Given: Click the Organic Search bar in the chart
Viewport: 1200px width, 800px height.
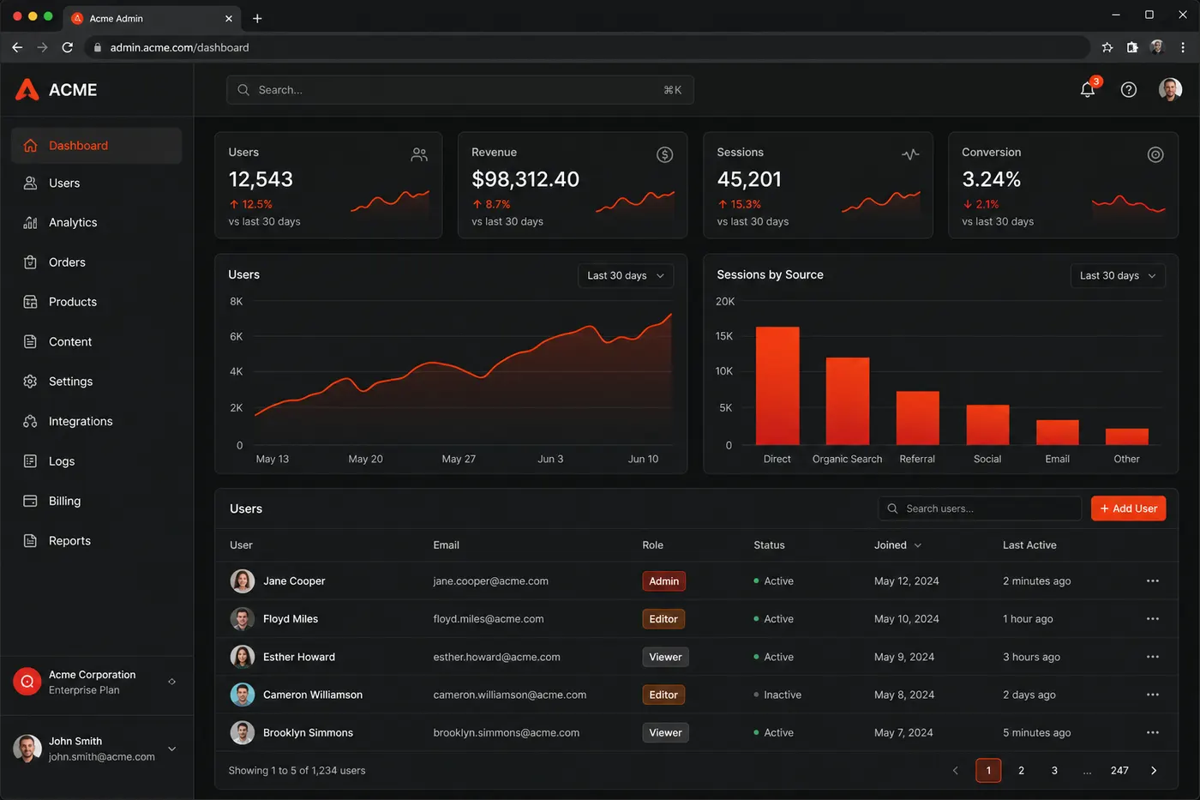Looking at the screenshot, I should pos(848,401).
